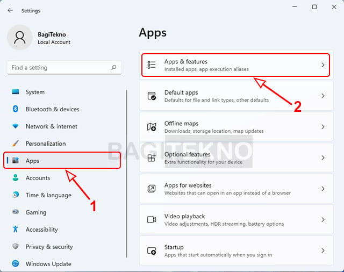Maximize the Settings window

[x=314, y=7]
